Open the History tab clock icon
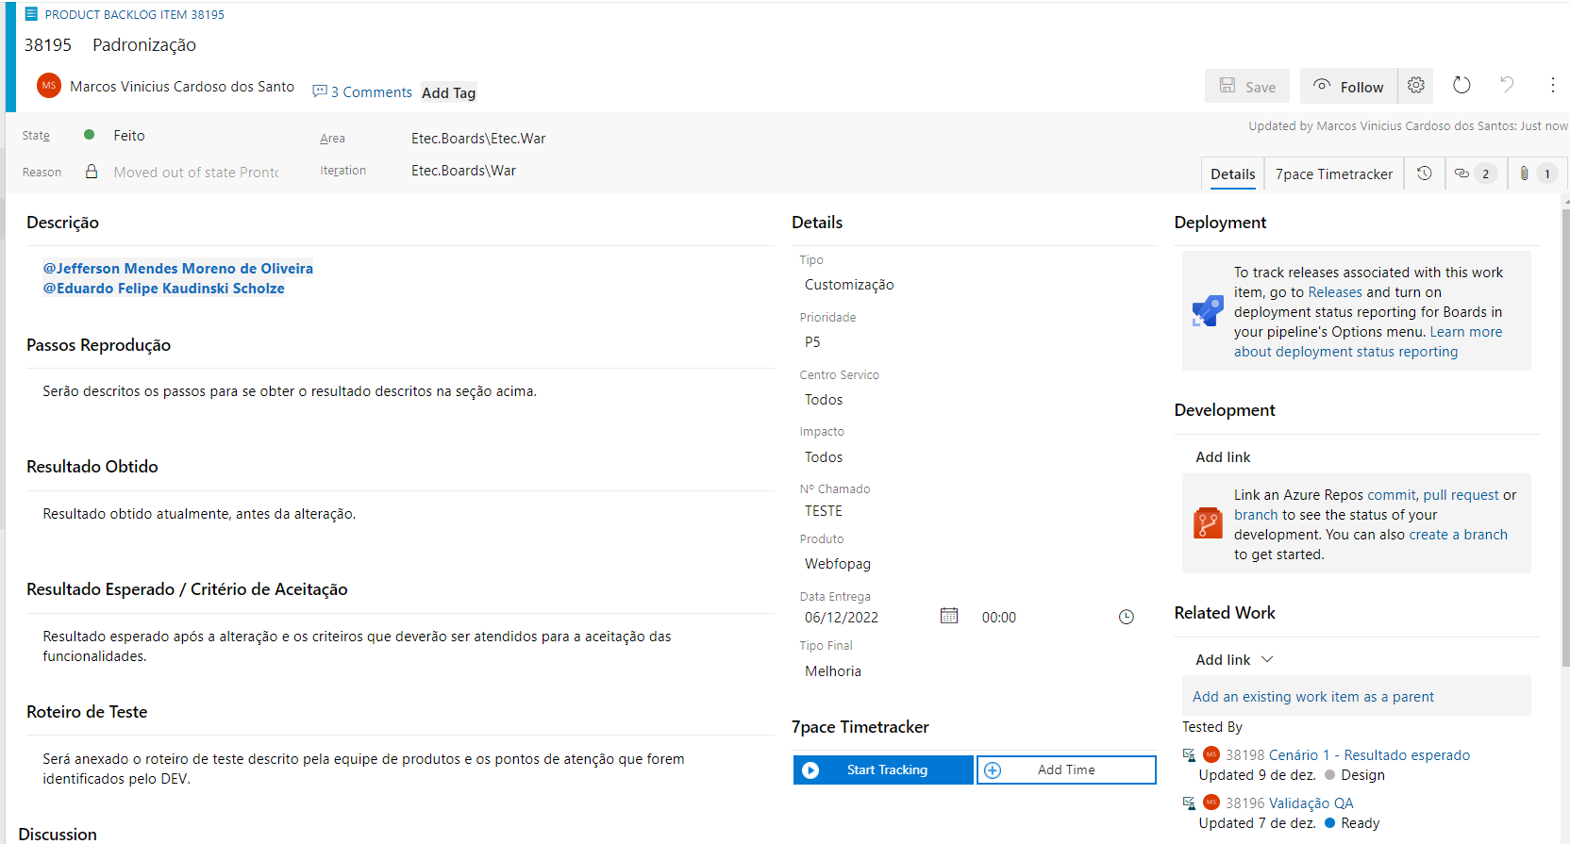 [x=1425, y=174]
